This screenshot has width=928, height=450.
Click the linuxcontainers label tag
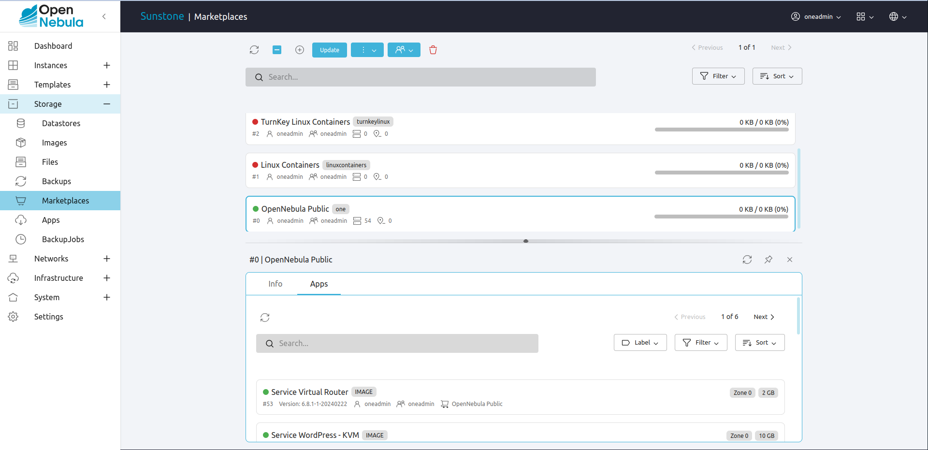346,165
